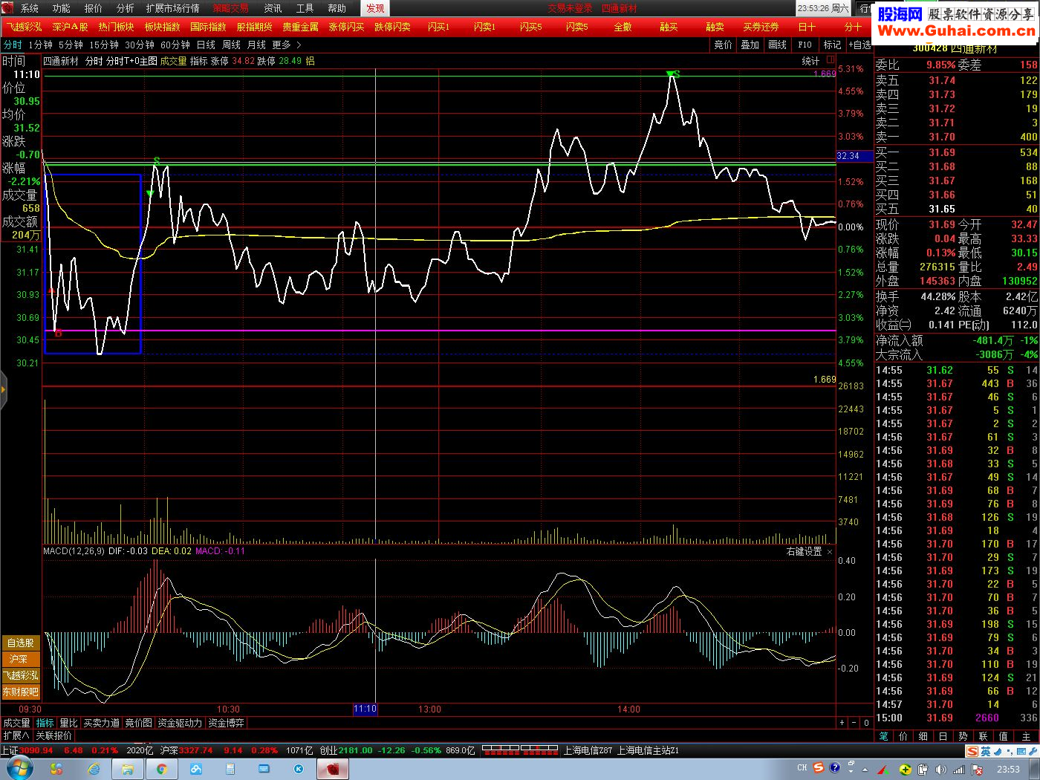
Task: Open the F10 company info
Action: 805,45
